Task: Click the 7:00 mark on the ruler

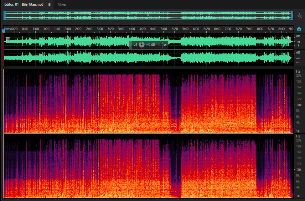Action: (x=228, y=29)
